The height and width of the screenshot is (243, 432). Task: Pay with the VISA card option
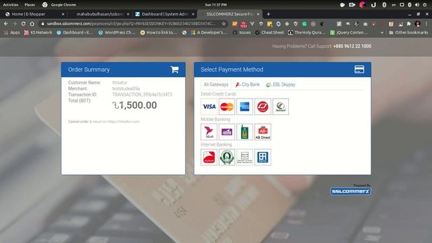point(209,107)
